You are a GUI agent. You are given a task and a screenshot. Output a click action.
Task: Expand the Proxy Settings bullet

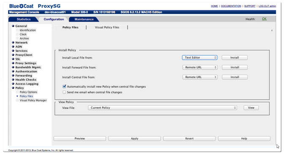[13, 63]
